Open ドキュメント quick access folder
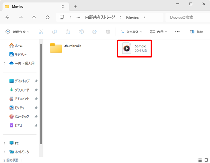Screen dimensions: 210x163 pyautogui.click(x=19, y=99)
